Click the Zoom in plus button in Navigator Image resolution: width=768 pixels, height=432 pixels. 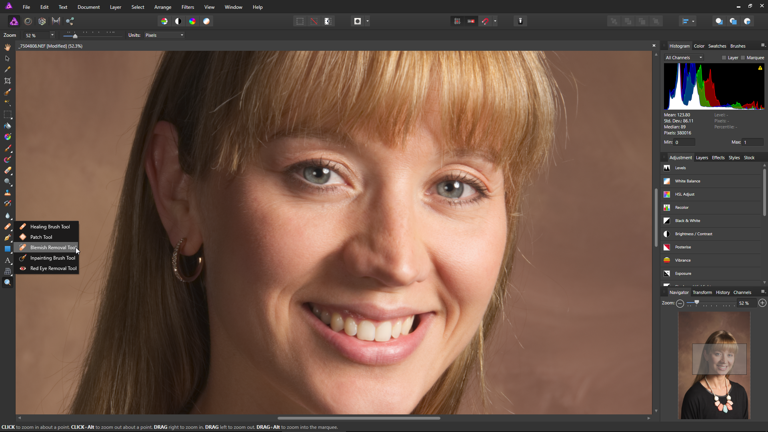tap(762, 303)
